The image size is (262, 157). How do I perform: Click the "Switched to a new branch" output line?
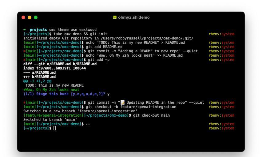point(80,111)
